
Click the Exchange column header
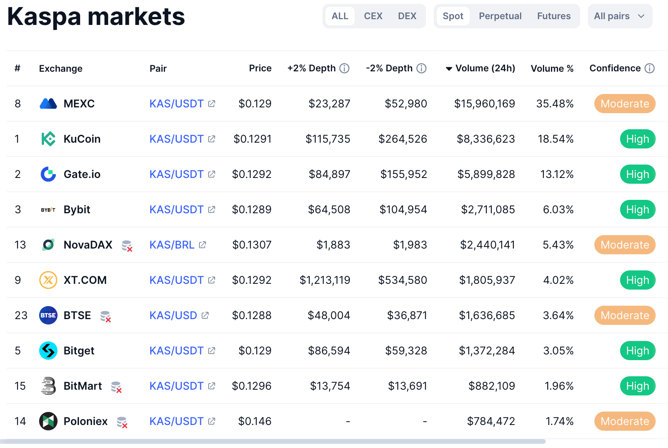61,68
